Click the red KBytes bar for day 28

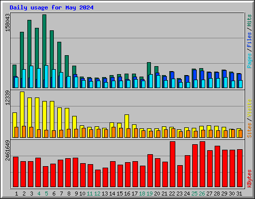217,167
